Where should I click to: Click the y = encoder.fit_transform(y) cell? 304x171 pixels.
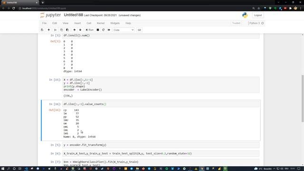[x=161, y=145]
